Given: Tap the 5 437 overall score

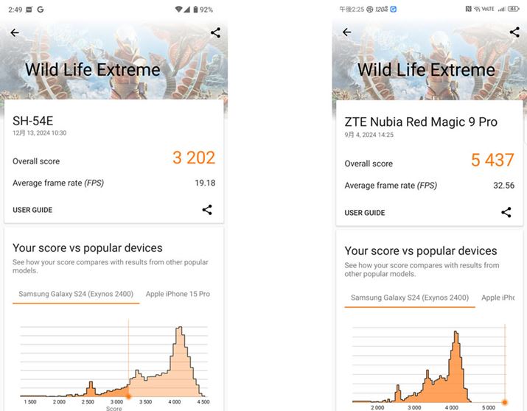Looking at the screenshot, I should 492,160.
